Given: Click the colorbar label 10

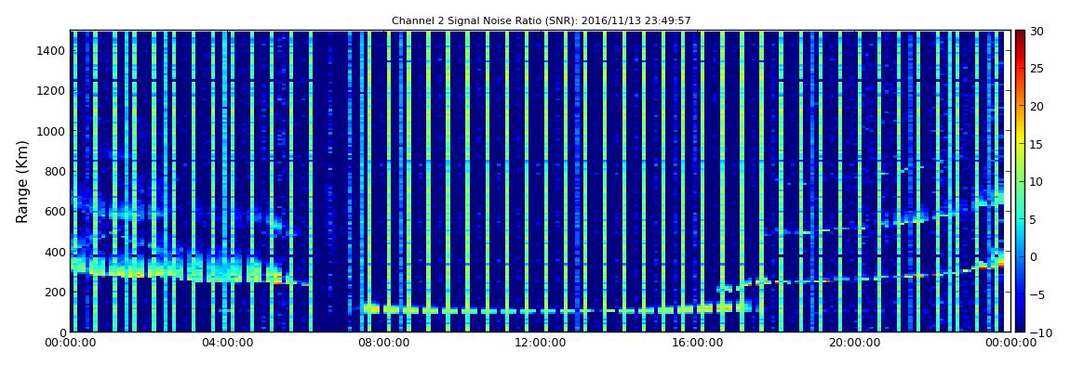Looking at the screenshot, I should (1037, 181).
